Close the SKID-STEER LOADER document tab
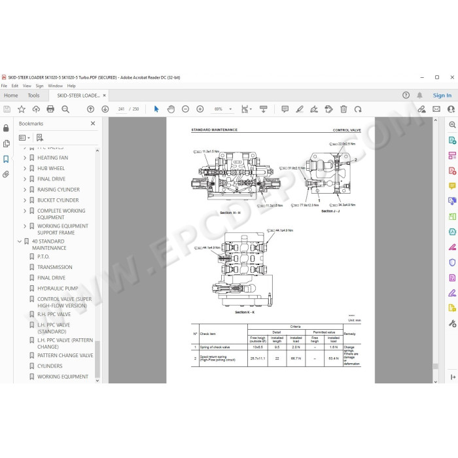This screenshot has height=458, width=458. pyautogui.click(x=104, y=96)
